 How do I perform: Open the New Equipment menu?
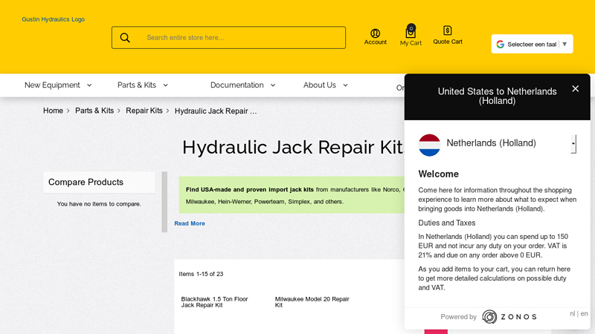(52, 85)
